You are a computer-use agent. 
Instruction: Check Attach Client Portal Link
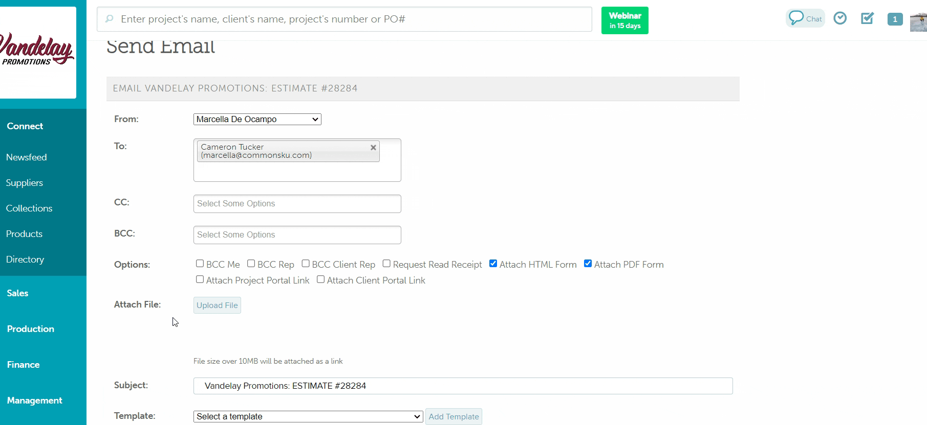point(320,279)
